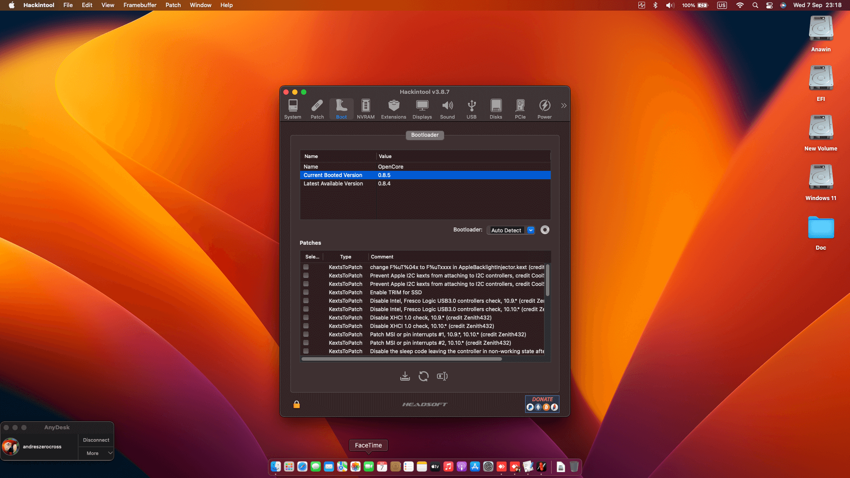
Task: Open Finder from the Dock
Action: (276, 466)
